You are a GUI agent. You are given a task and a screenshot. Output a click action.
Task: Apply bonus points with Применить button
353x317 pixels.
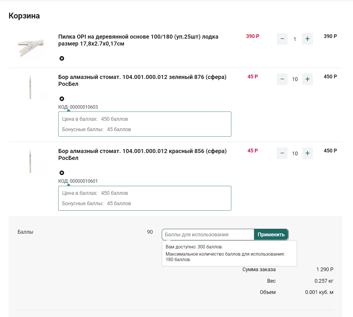click(271, 235)
